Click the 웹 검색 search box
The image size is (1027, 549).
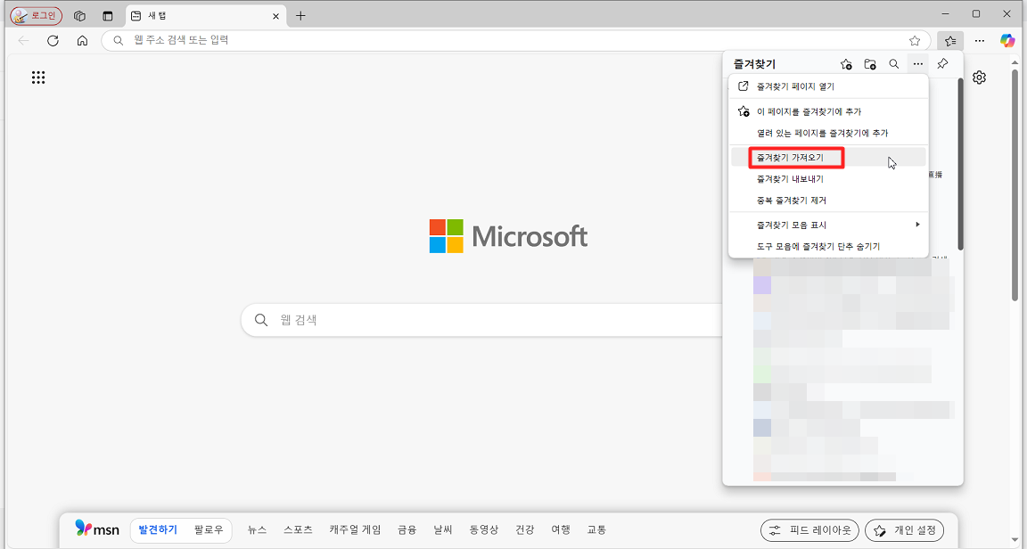pyautogui.click(x=481, y=320)
